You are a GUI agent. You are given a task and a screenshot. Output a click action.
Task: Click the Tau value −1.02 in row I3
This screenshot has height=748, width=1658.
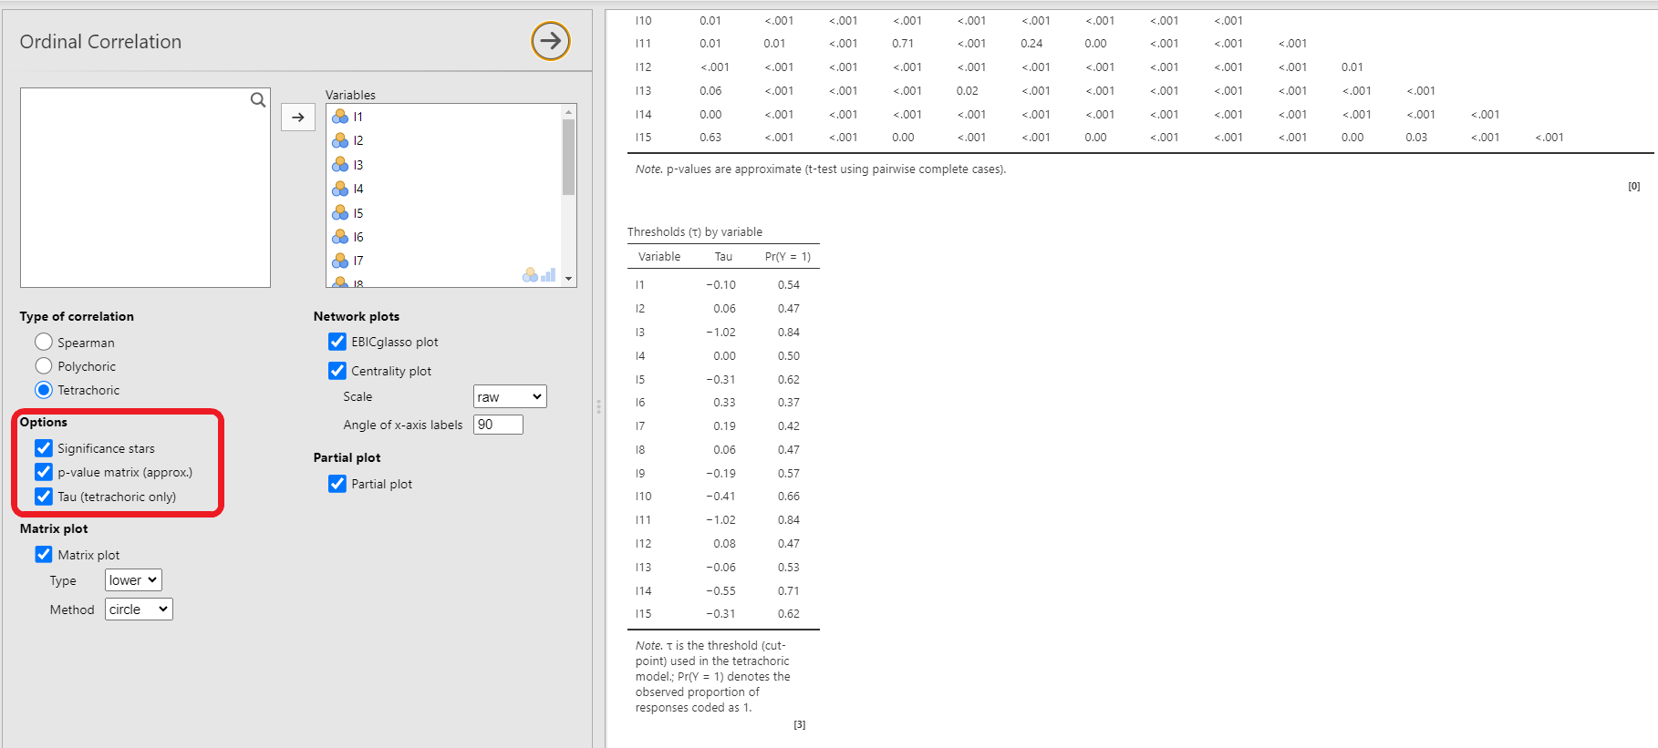coord(720,333)
